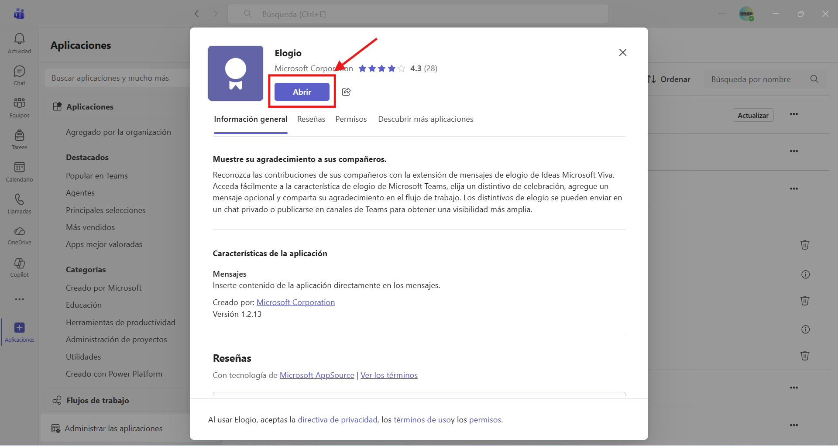The image size is (838, 446).
Task: Open directiva de privacidad link
Action: click(x=337, y=420)
